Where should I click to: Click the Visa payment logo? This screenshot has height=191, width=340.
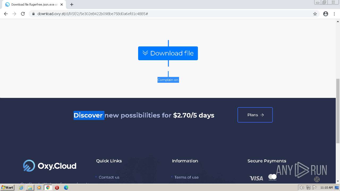click(256, 178)
